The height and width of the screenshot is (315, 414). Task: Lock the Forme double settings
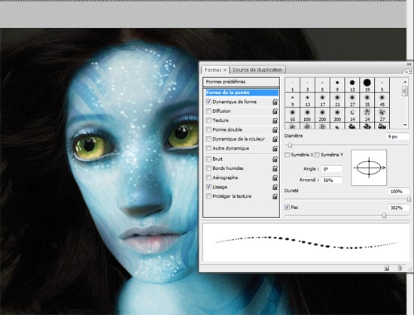click(x=275, y=130)
